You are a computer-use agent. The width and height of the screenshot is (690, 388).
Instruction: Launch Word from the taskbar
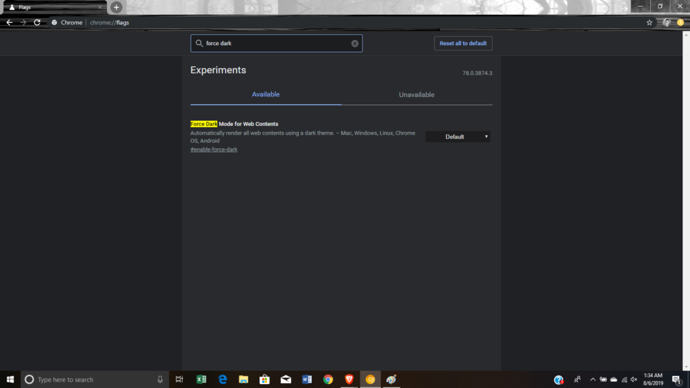[307, 379]
